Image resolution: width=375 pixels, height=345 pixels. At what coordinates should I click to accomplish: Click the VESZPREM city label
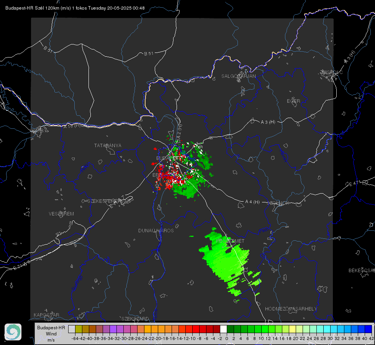pyautogui.click(x=61, y=214)
